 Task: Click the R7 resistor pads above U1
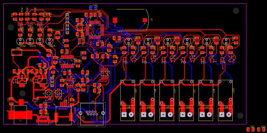[97, 15]
